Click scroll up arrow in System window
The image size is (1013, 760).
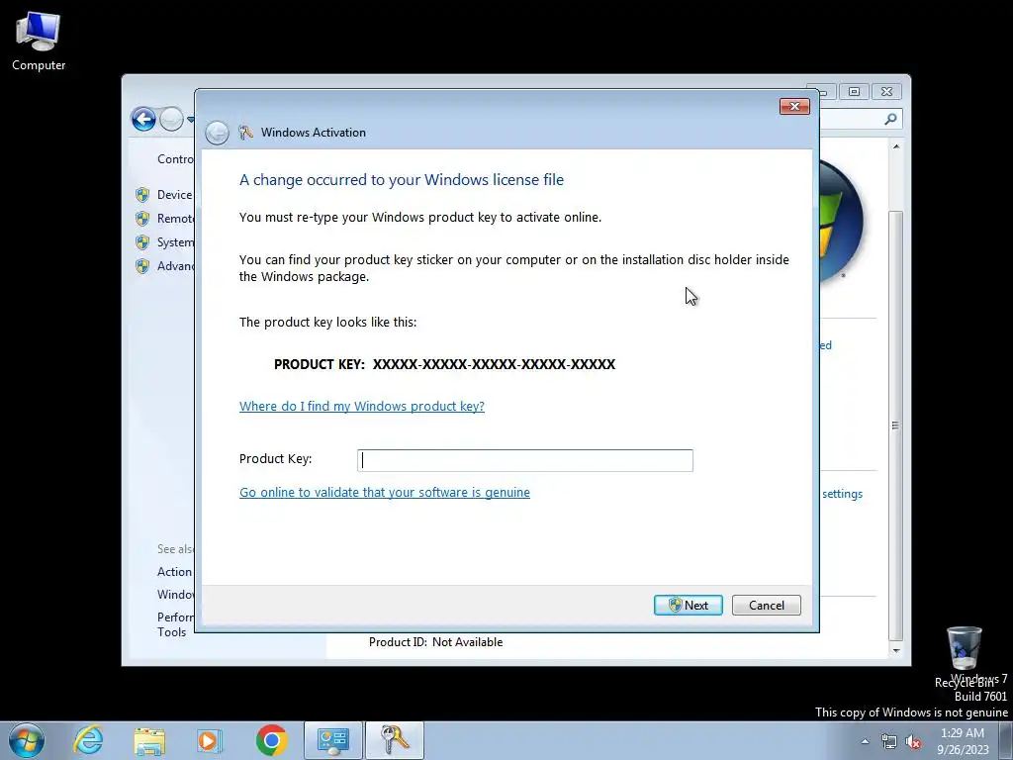tap(896, 146)
